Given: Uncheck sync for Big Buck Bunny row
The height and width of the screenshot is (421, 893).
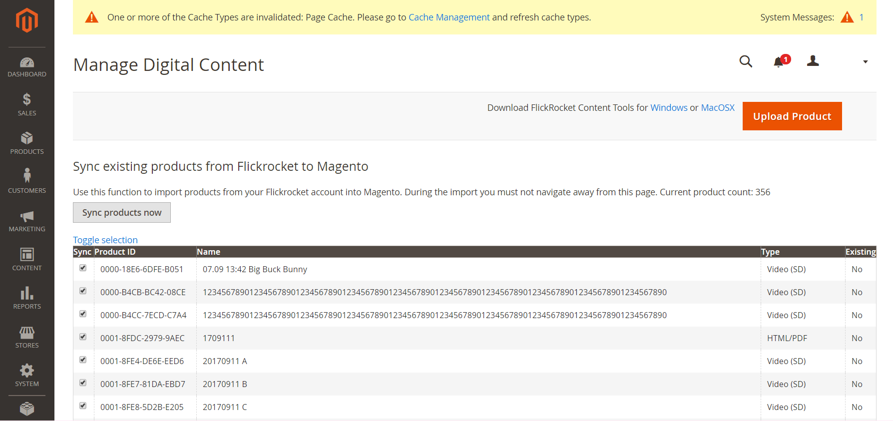Looking at the screenshot, I should (83, 268).
